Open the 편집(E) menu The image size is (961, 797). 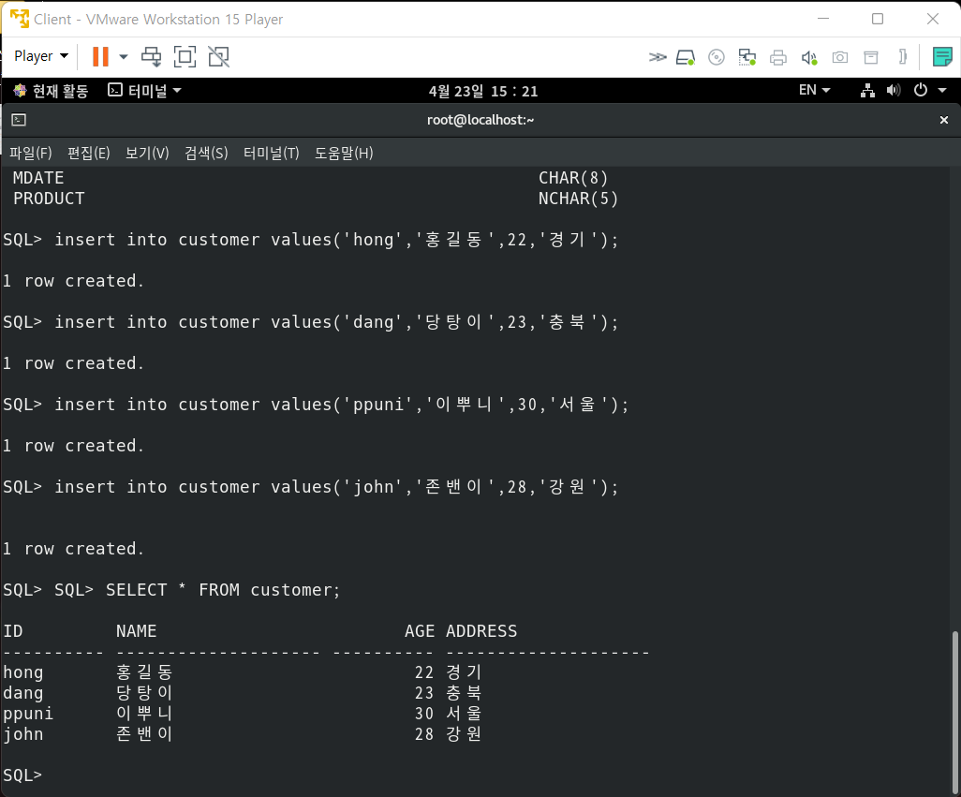pos(89,154)
